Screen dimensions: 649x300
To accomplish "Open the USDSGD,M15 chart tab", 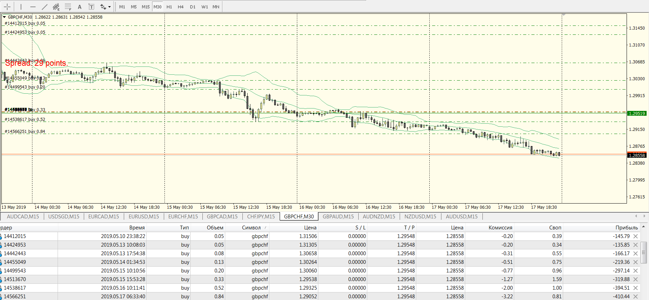I will [64, 217].
